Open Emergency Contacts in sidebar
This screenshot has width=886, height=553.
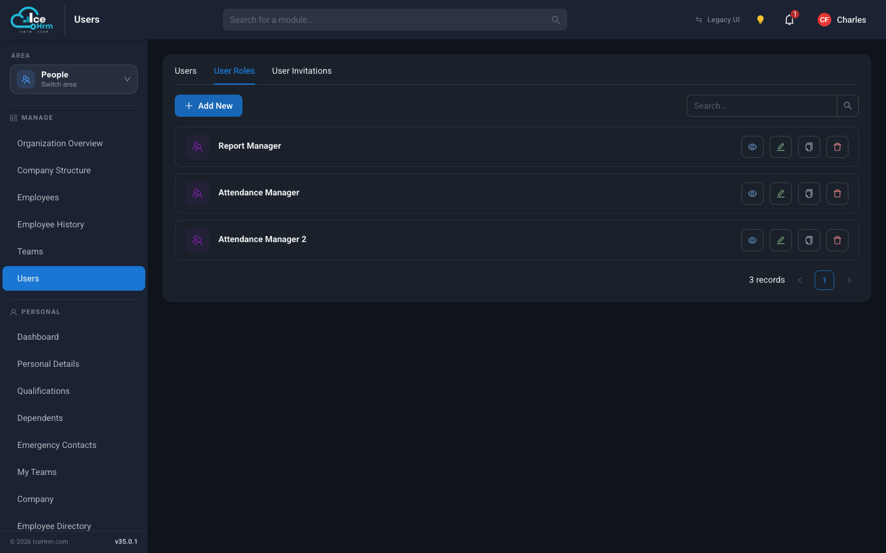tap(74, 445)
